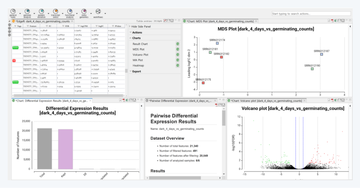Image resolution: width=360 pixels, height=188 pixels.
Task: Toggle the Volcano plot side panel arrow
Action: [350, 106]
